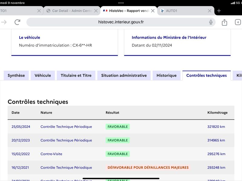This screenshot has height=181, width=242.
Task: Click Contrôle Technique Périodique on 25/05/2024 row
Action: coord(66,127)
